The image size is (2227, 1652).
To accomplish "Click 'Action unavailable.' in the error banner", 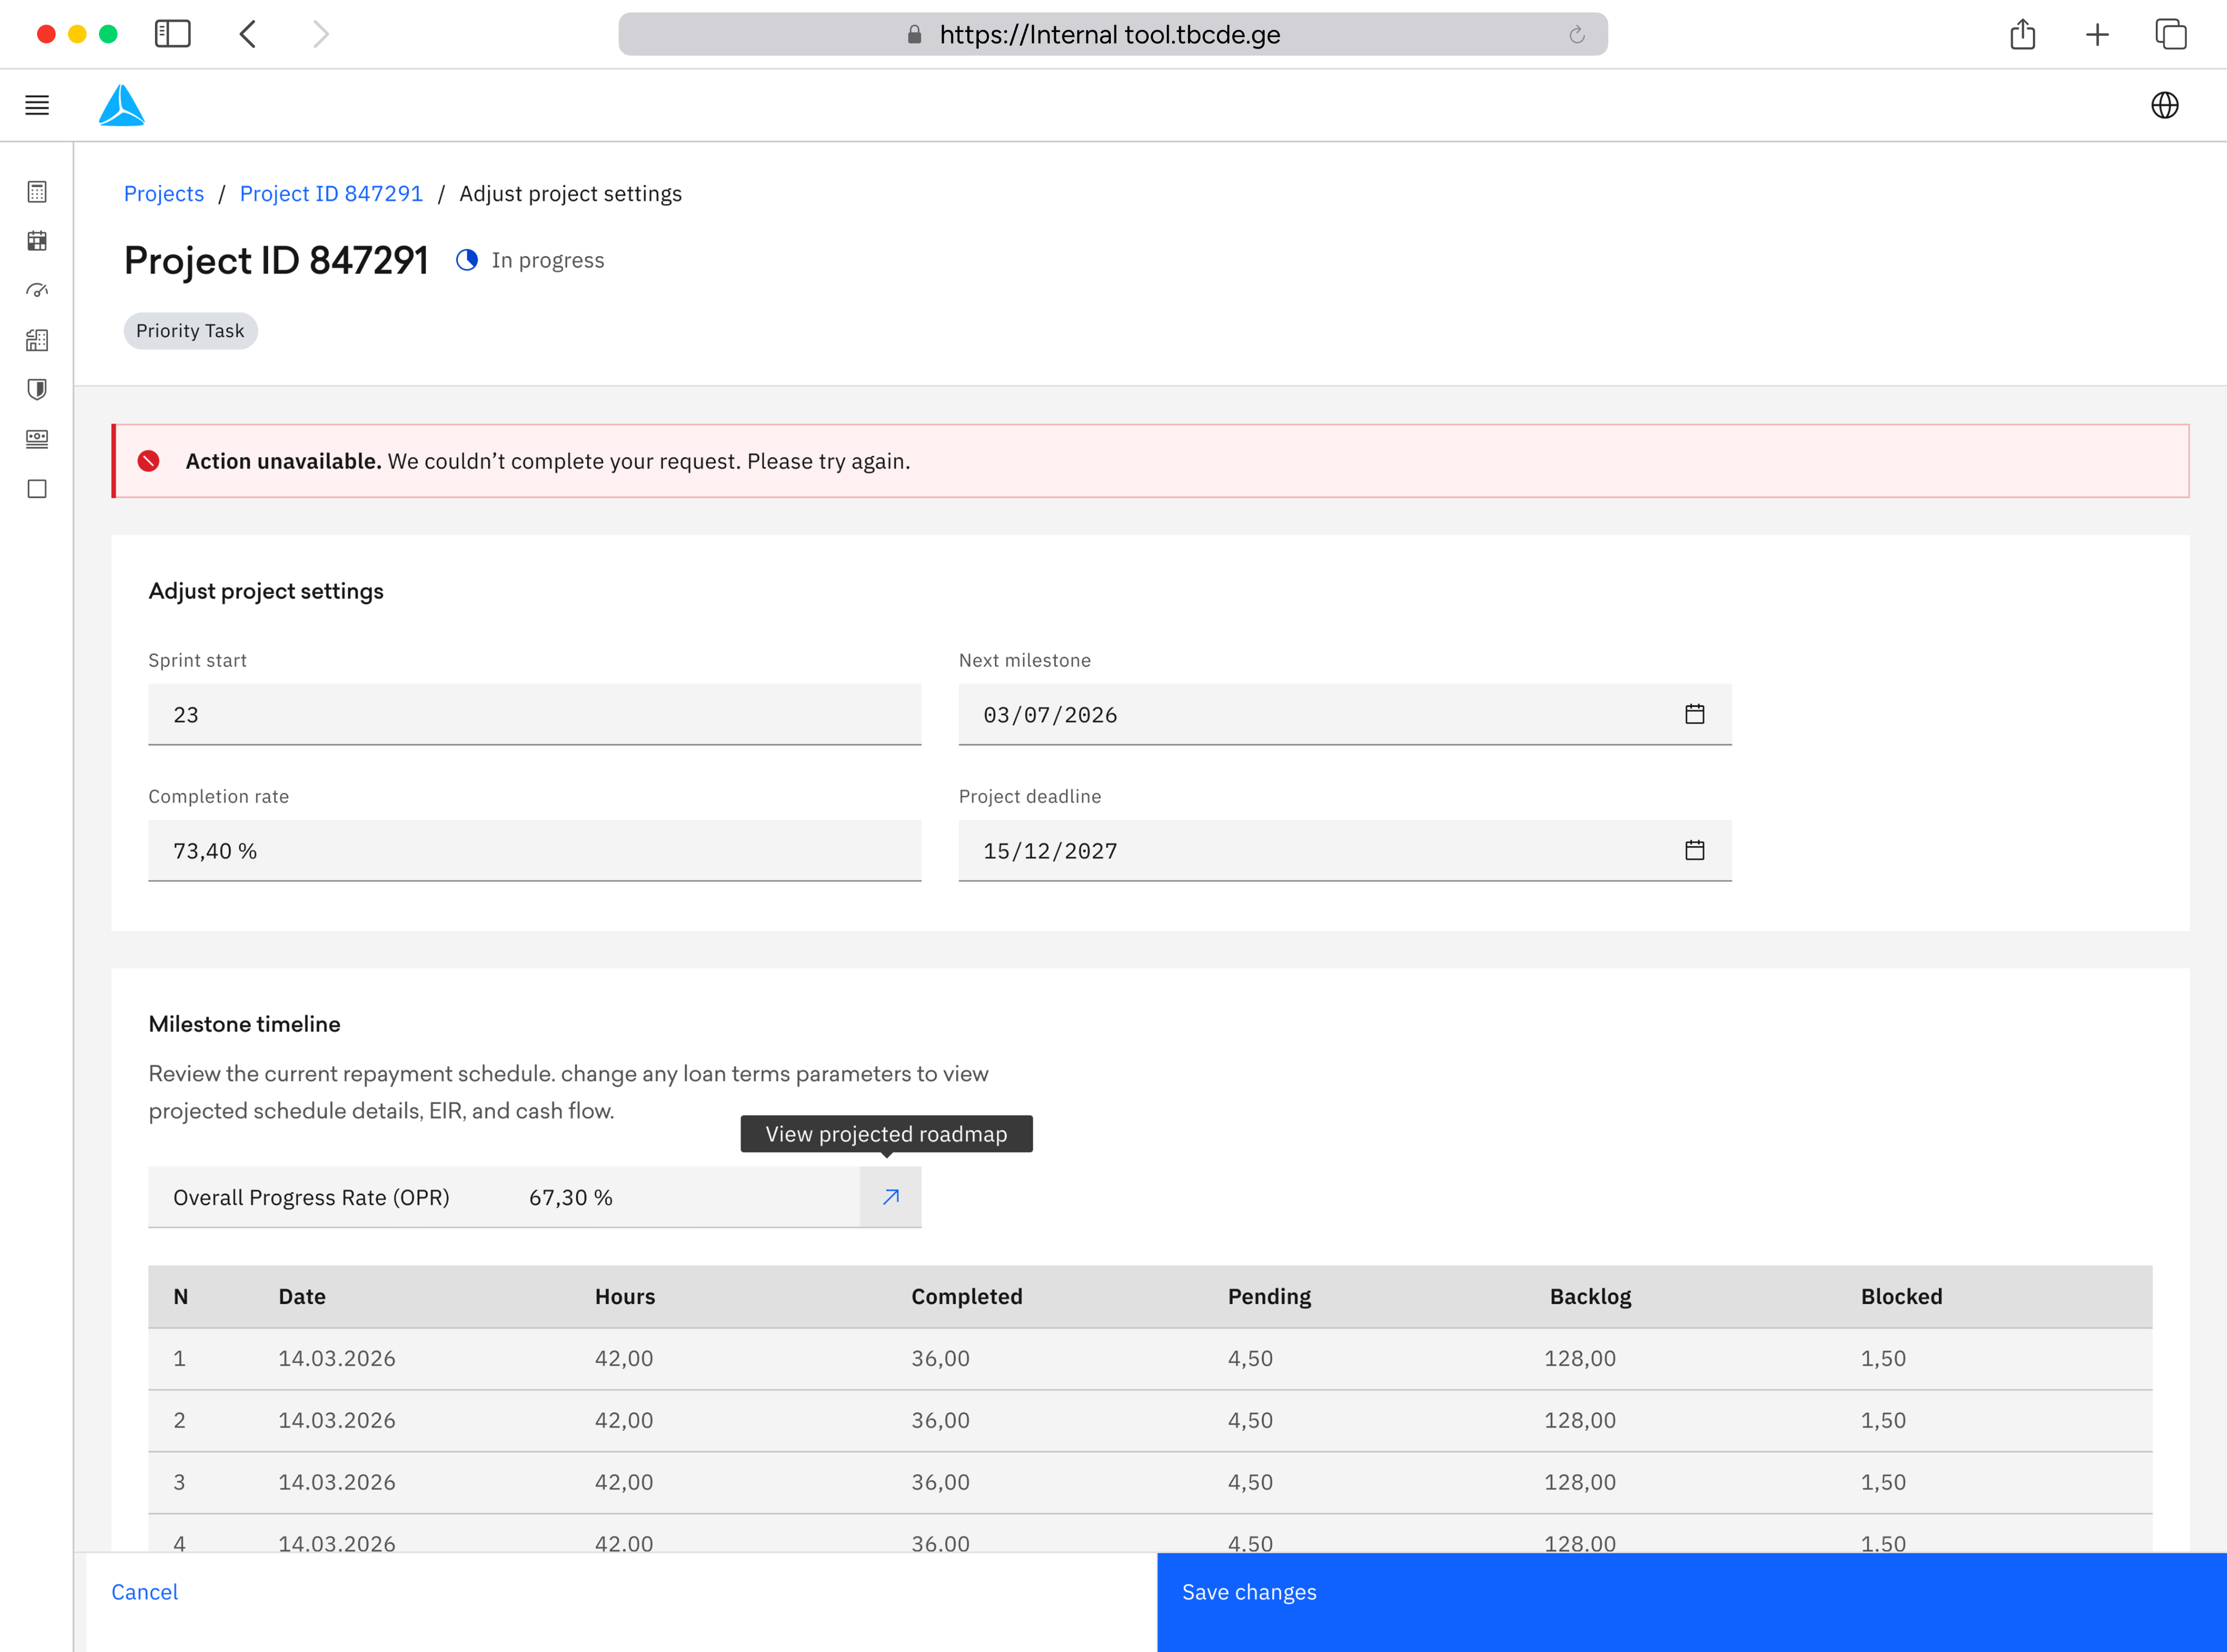I will pos(283,461).
